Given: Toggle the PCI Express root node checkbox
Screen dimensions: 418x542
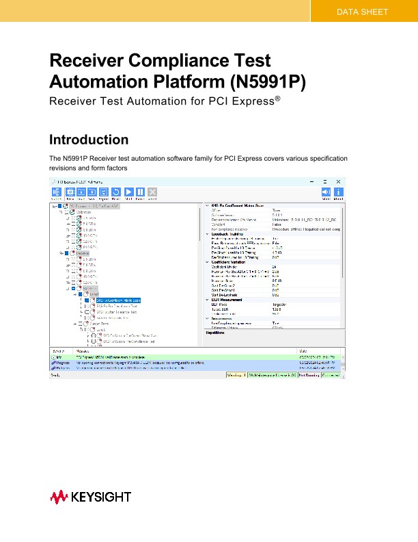Looking at the screenshot, I should tap(59, 207).
